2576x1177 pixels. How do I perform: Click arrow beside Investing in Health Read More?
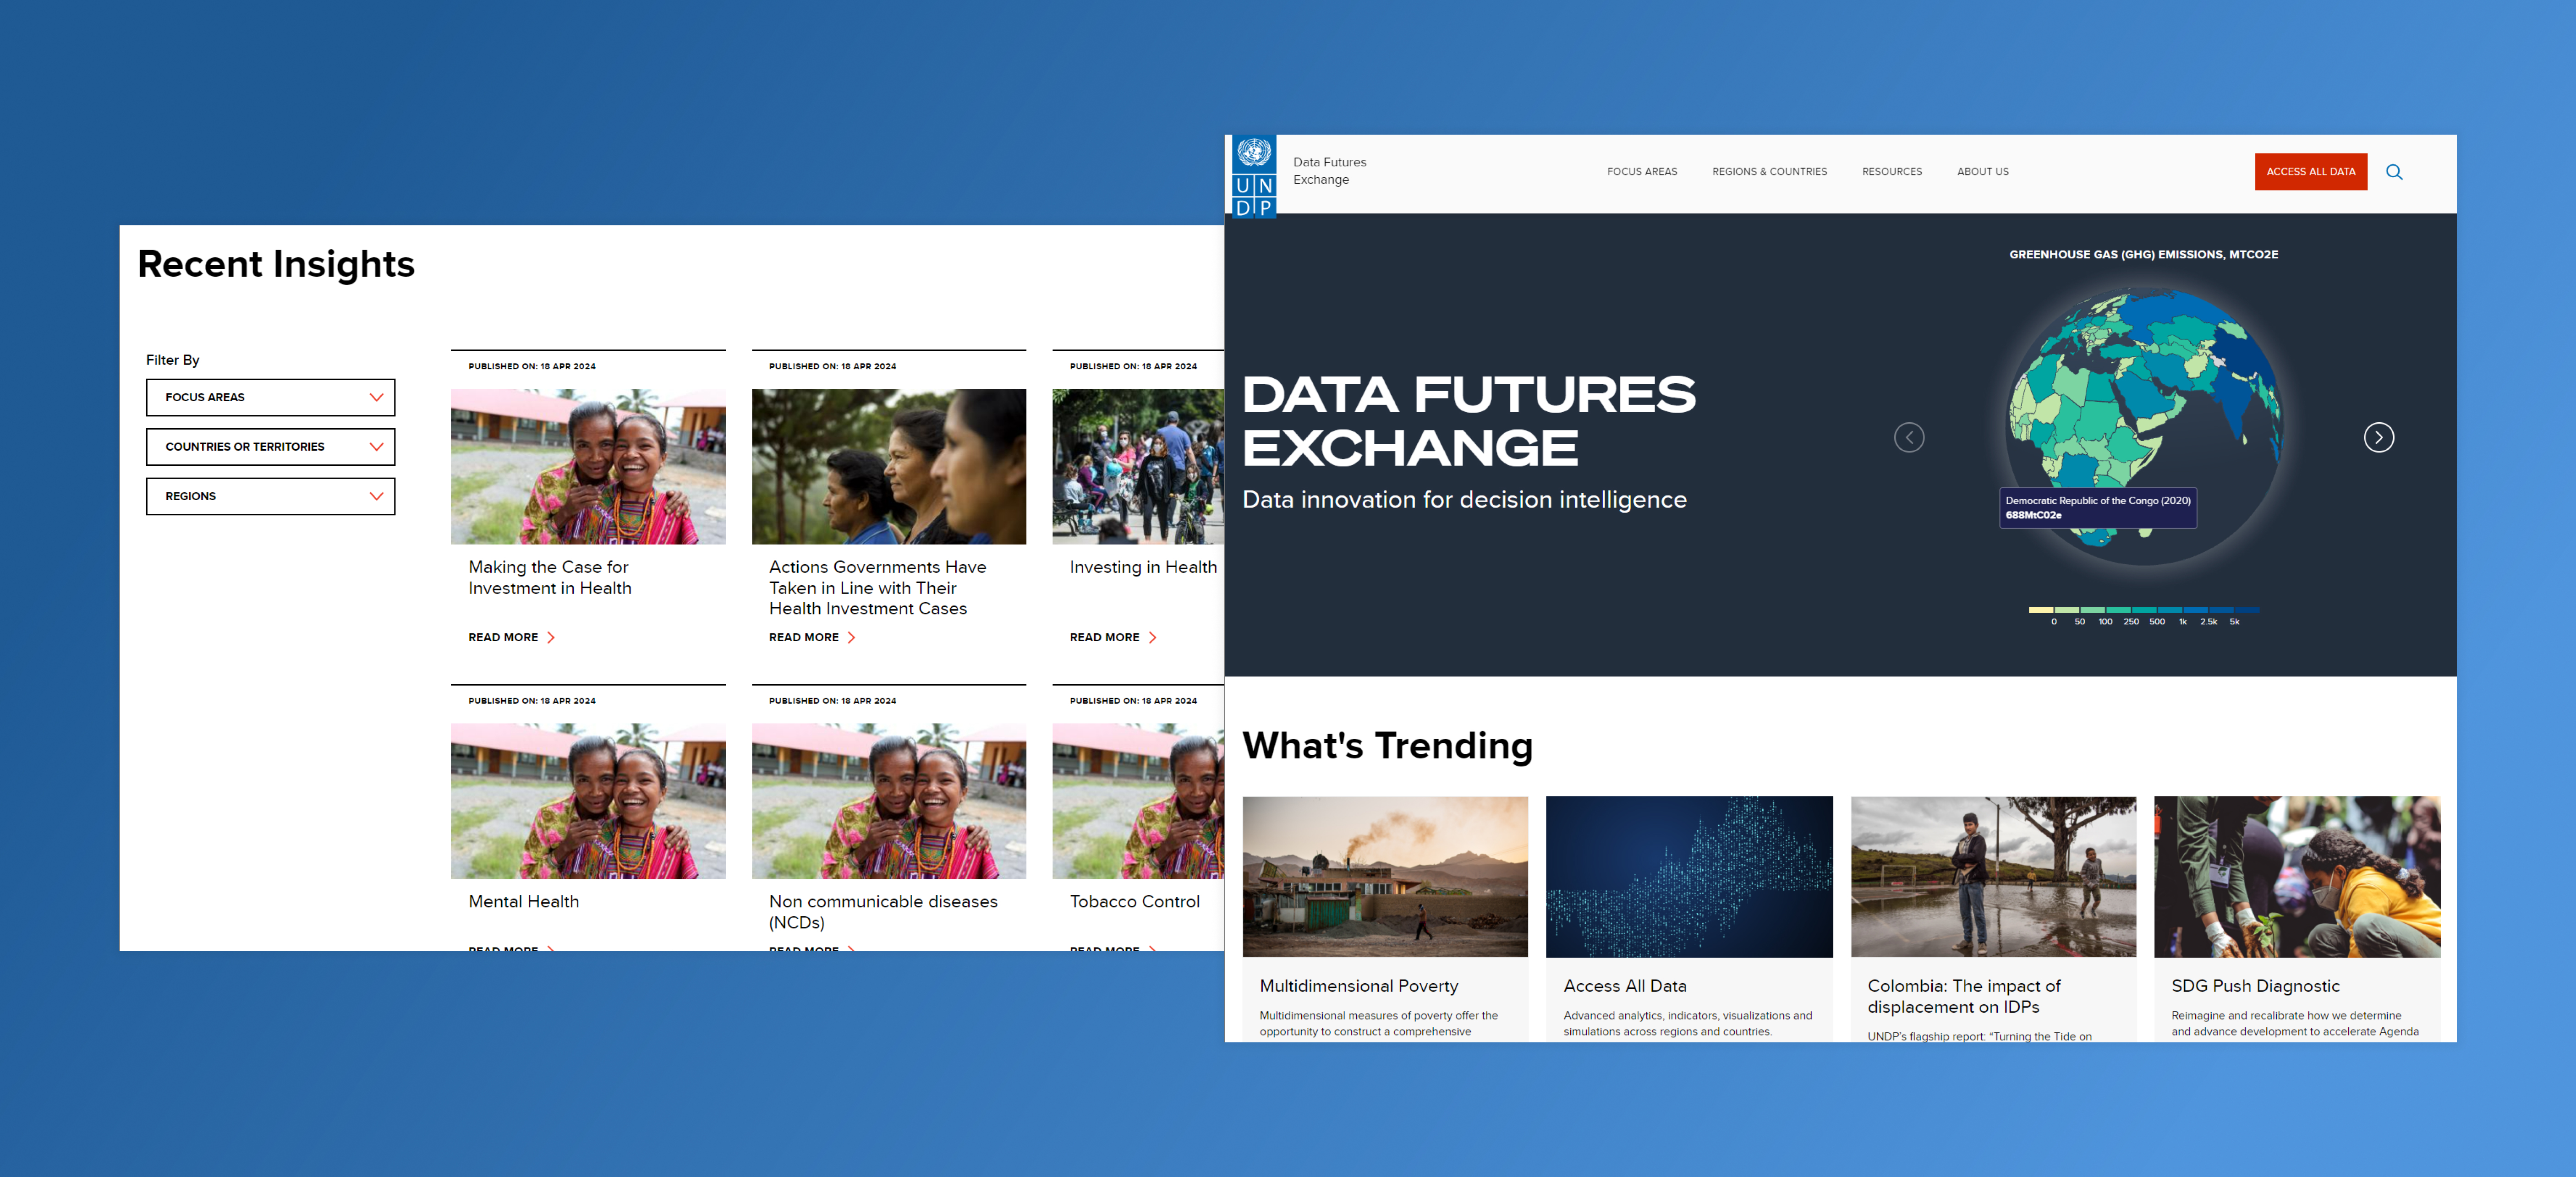1153,638
